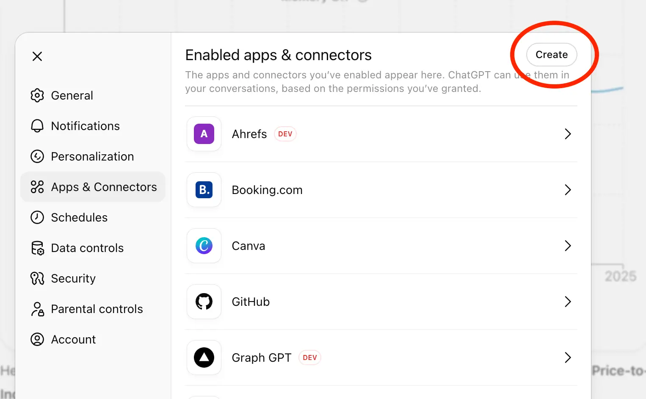Click the Parental controls icon

(x=37, y=309)
